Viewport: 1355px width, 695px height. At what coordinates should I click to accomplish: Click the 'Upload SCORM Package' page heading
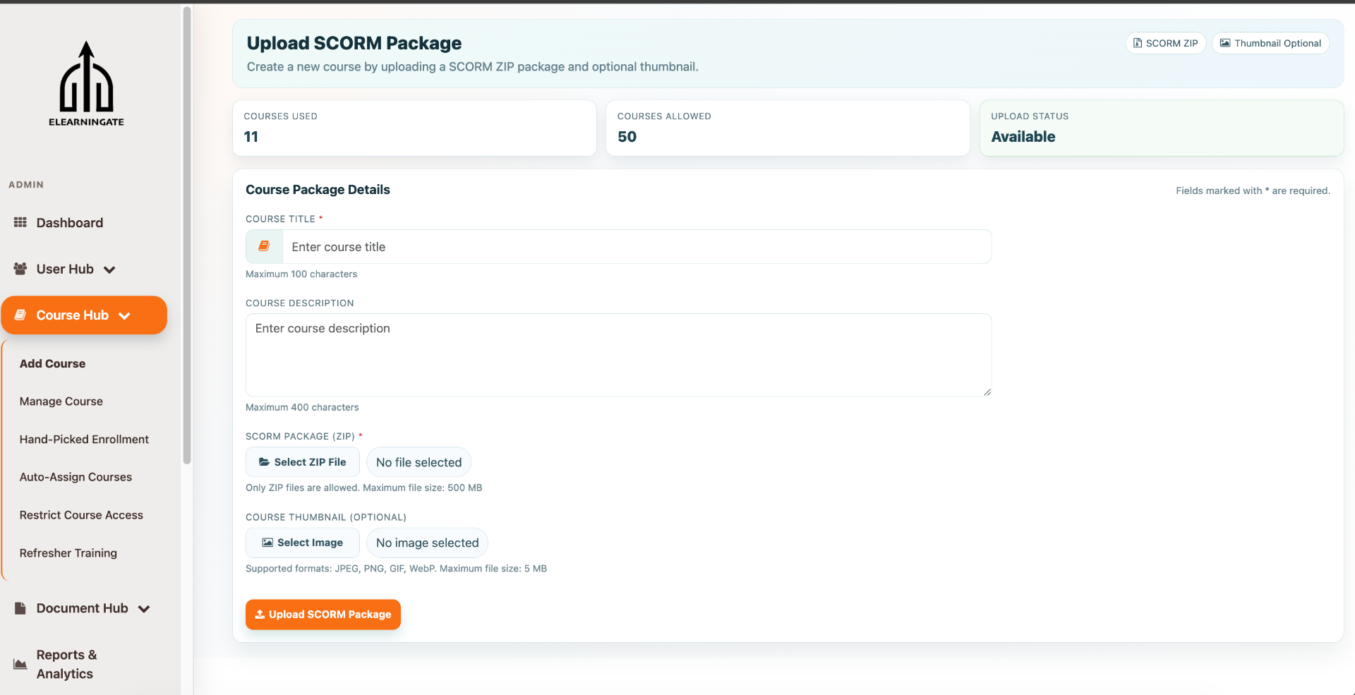click(354, 43)
